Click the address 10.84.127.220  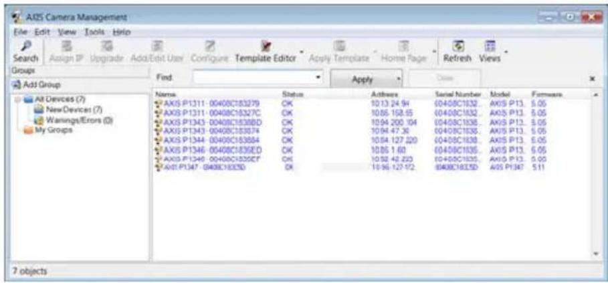click(393, 140)
